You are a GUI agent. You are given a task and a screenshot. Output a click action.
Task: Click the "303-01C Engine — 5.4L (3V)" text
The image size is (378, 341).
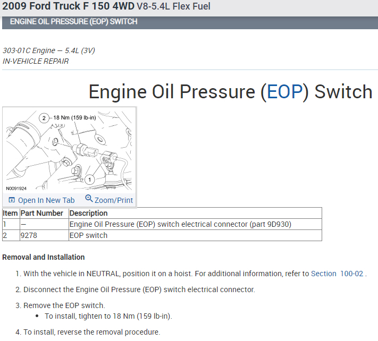[x=49, y=50]
